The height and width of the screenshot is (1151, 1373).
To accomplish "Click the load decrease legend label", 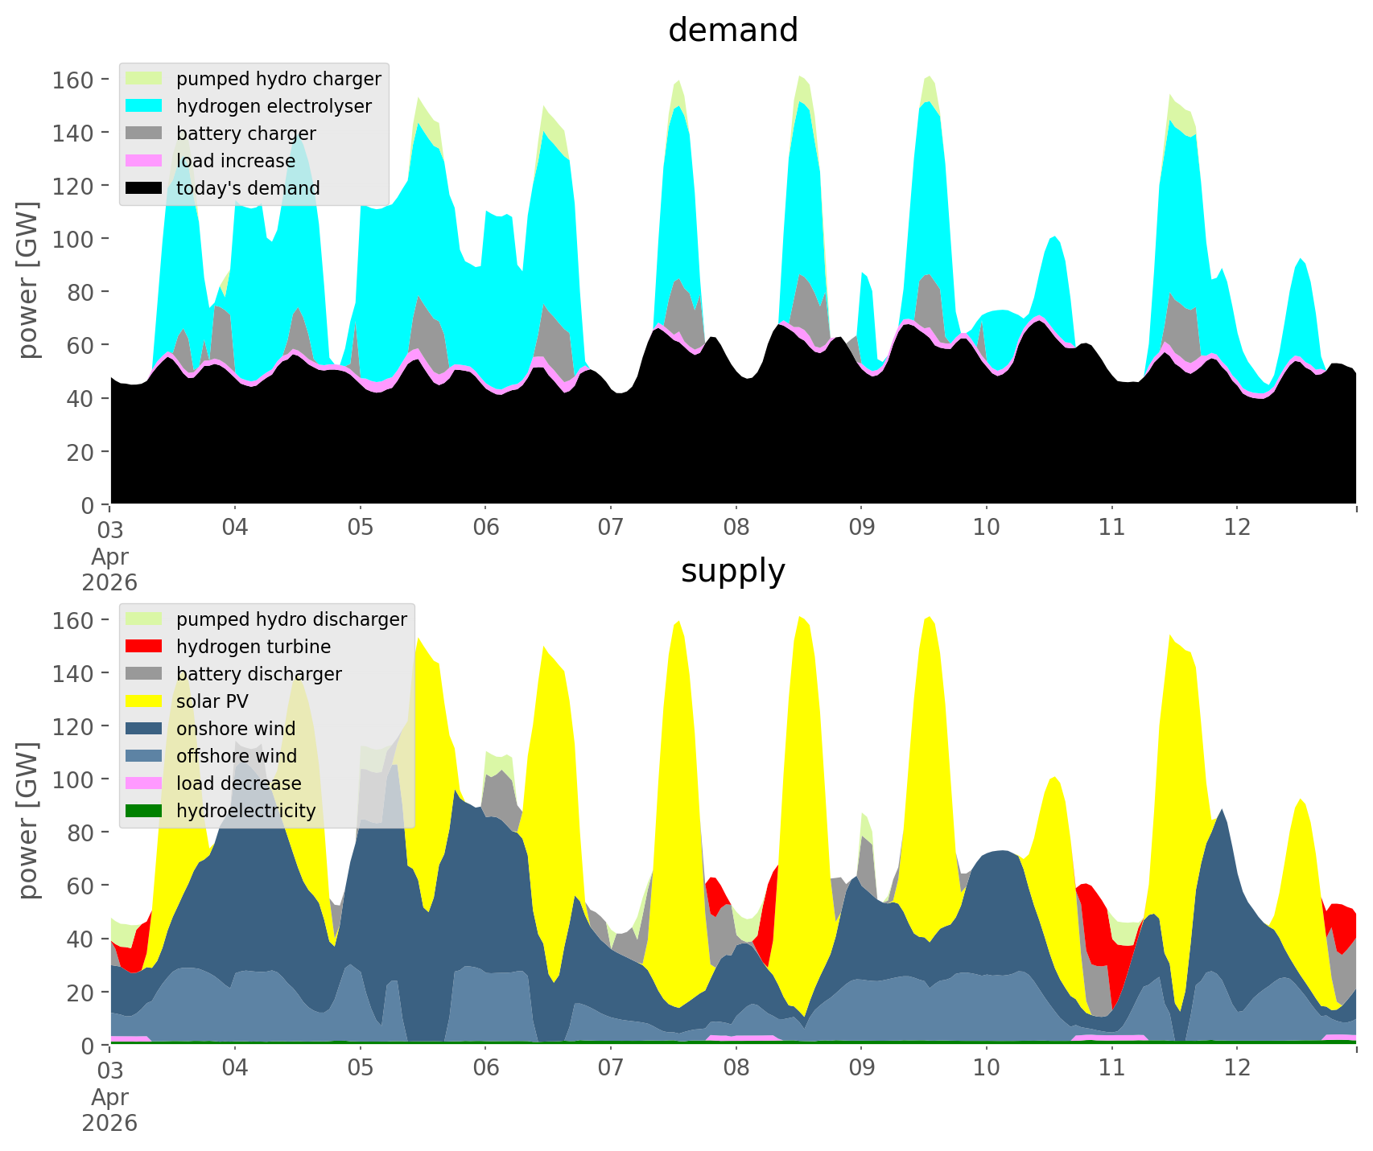I will [x=238, y=783].
